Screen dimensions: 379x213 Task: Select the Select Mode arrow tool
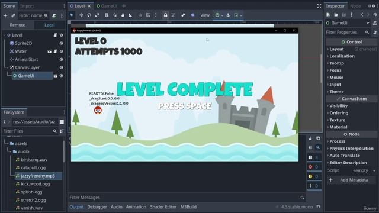[72, 15]
